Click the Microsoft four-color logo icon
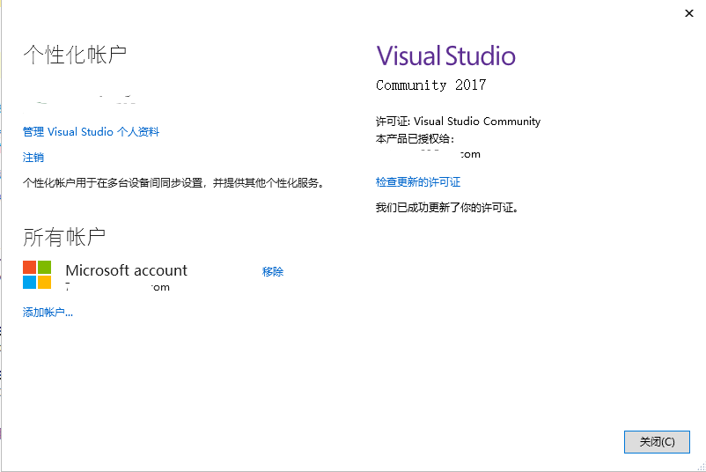The image size is (706, 472). tap(37, 275)
